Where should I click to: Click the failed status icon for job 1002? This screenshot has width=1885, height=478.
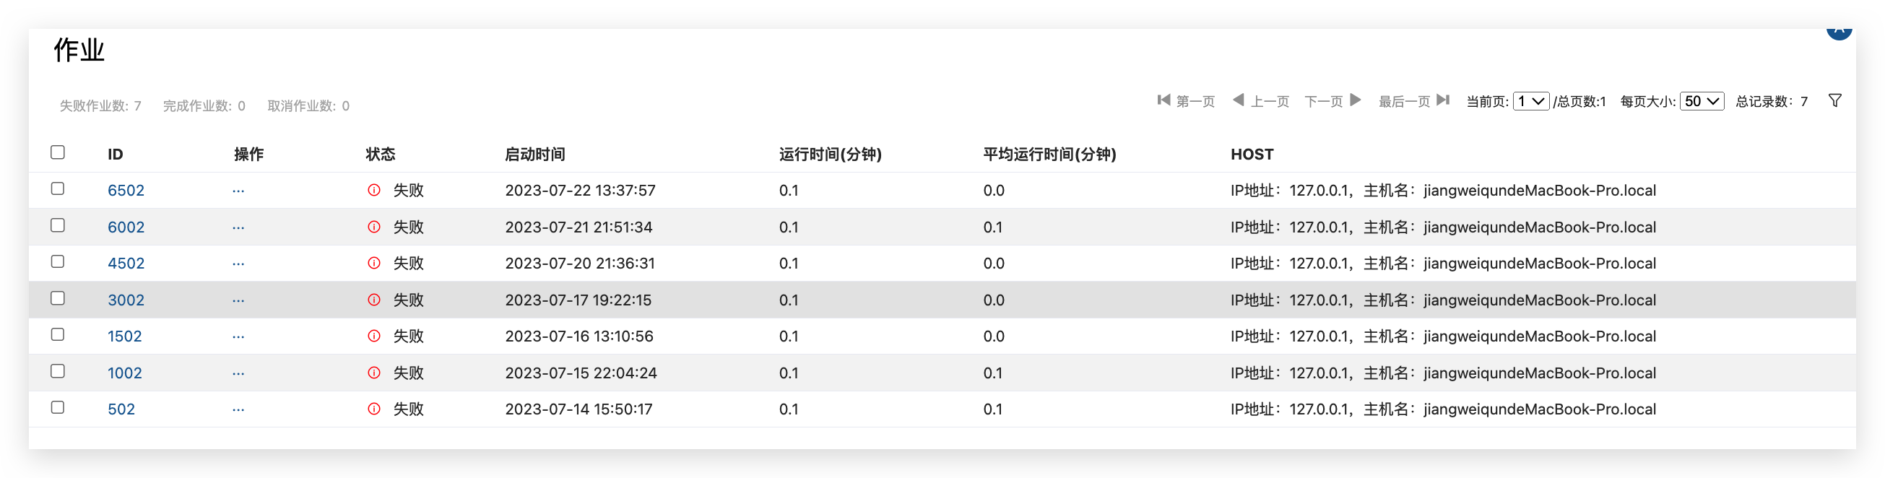pos(374,373)
